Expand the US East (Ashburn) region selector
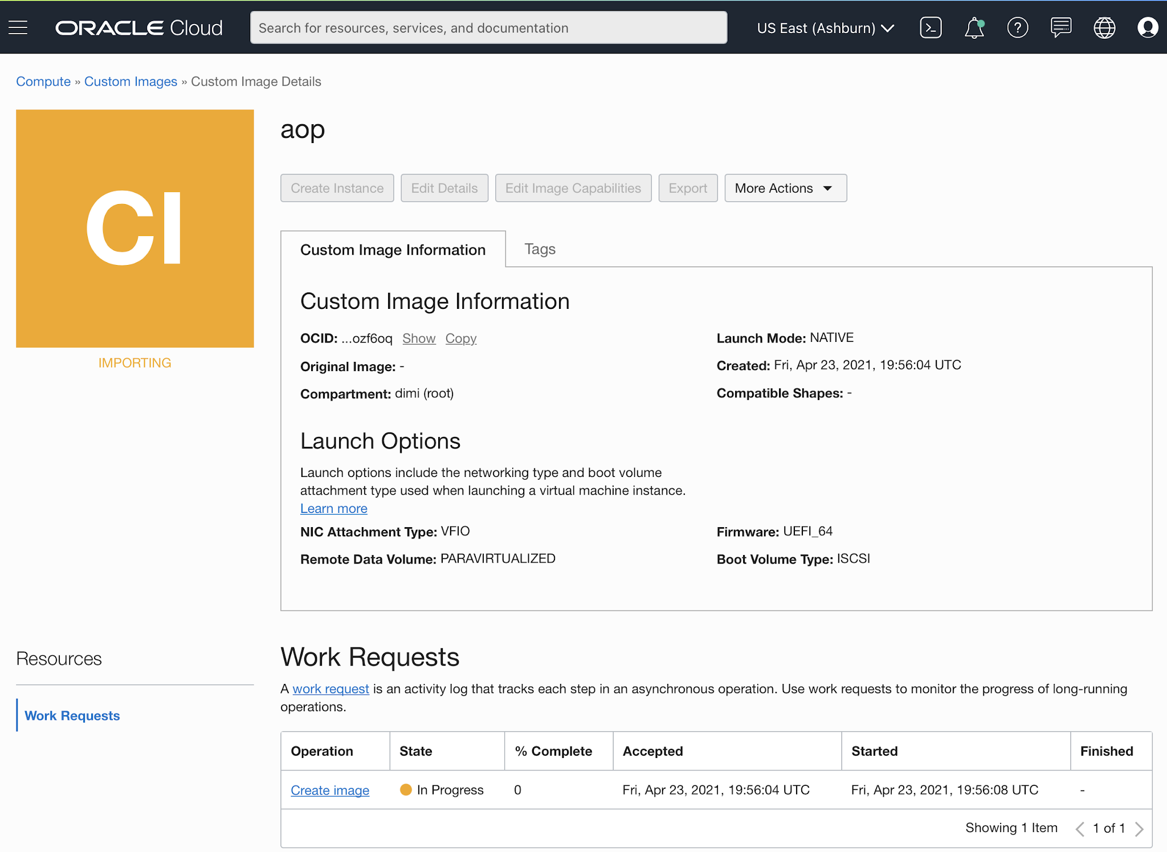Image resolution: width=1167 pixels, height=852 pixels. (825, 28)
